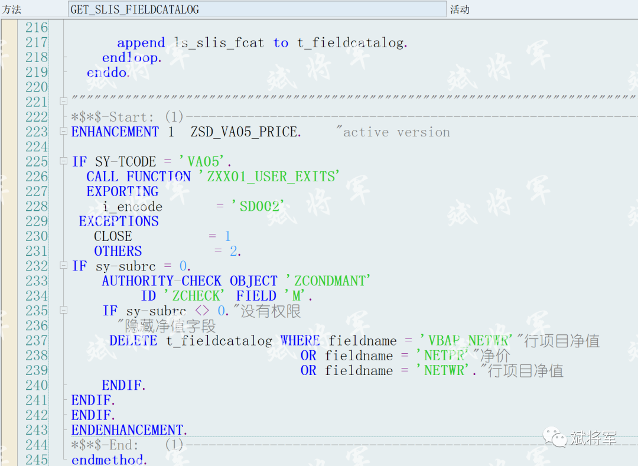Image resolution: width=638 pixels, height=466 pixels.
Task: Click the 方法 label
Action: (13, 9)
